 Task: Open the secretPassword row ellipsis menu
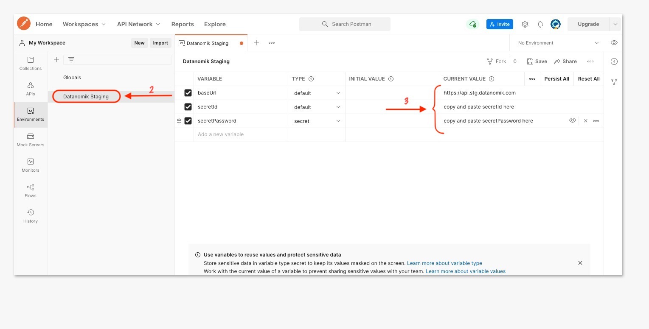coord(596,121)
